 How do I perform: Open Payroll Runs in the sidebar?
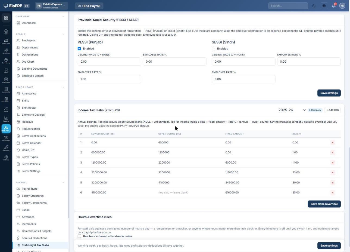[40, 189]
